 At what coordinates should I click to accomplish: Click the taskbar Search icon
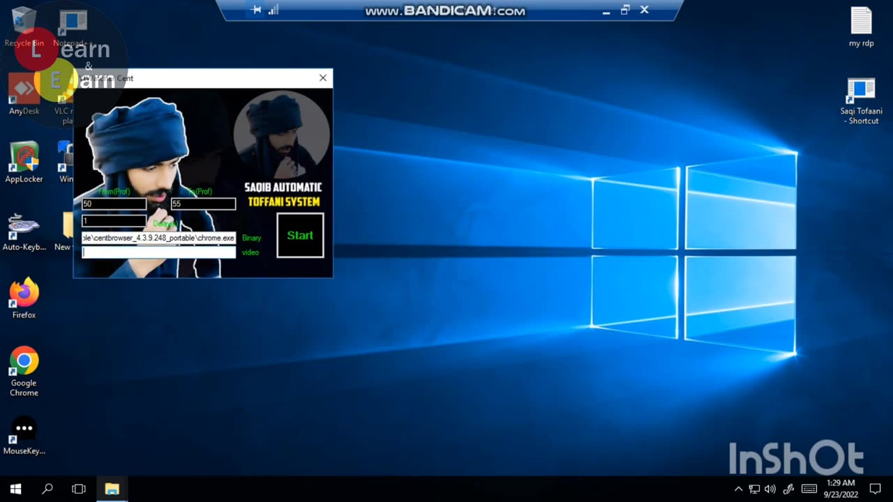47,489
